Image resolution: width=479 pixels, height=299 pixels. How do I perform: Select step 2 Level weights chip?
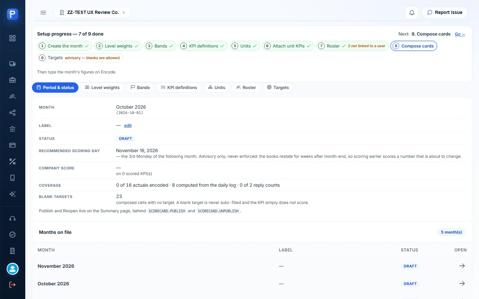pos(118,46)
